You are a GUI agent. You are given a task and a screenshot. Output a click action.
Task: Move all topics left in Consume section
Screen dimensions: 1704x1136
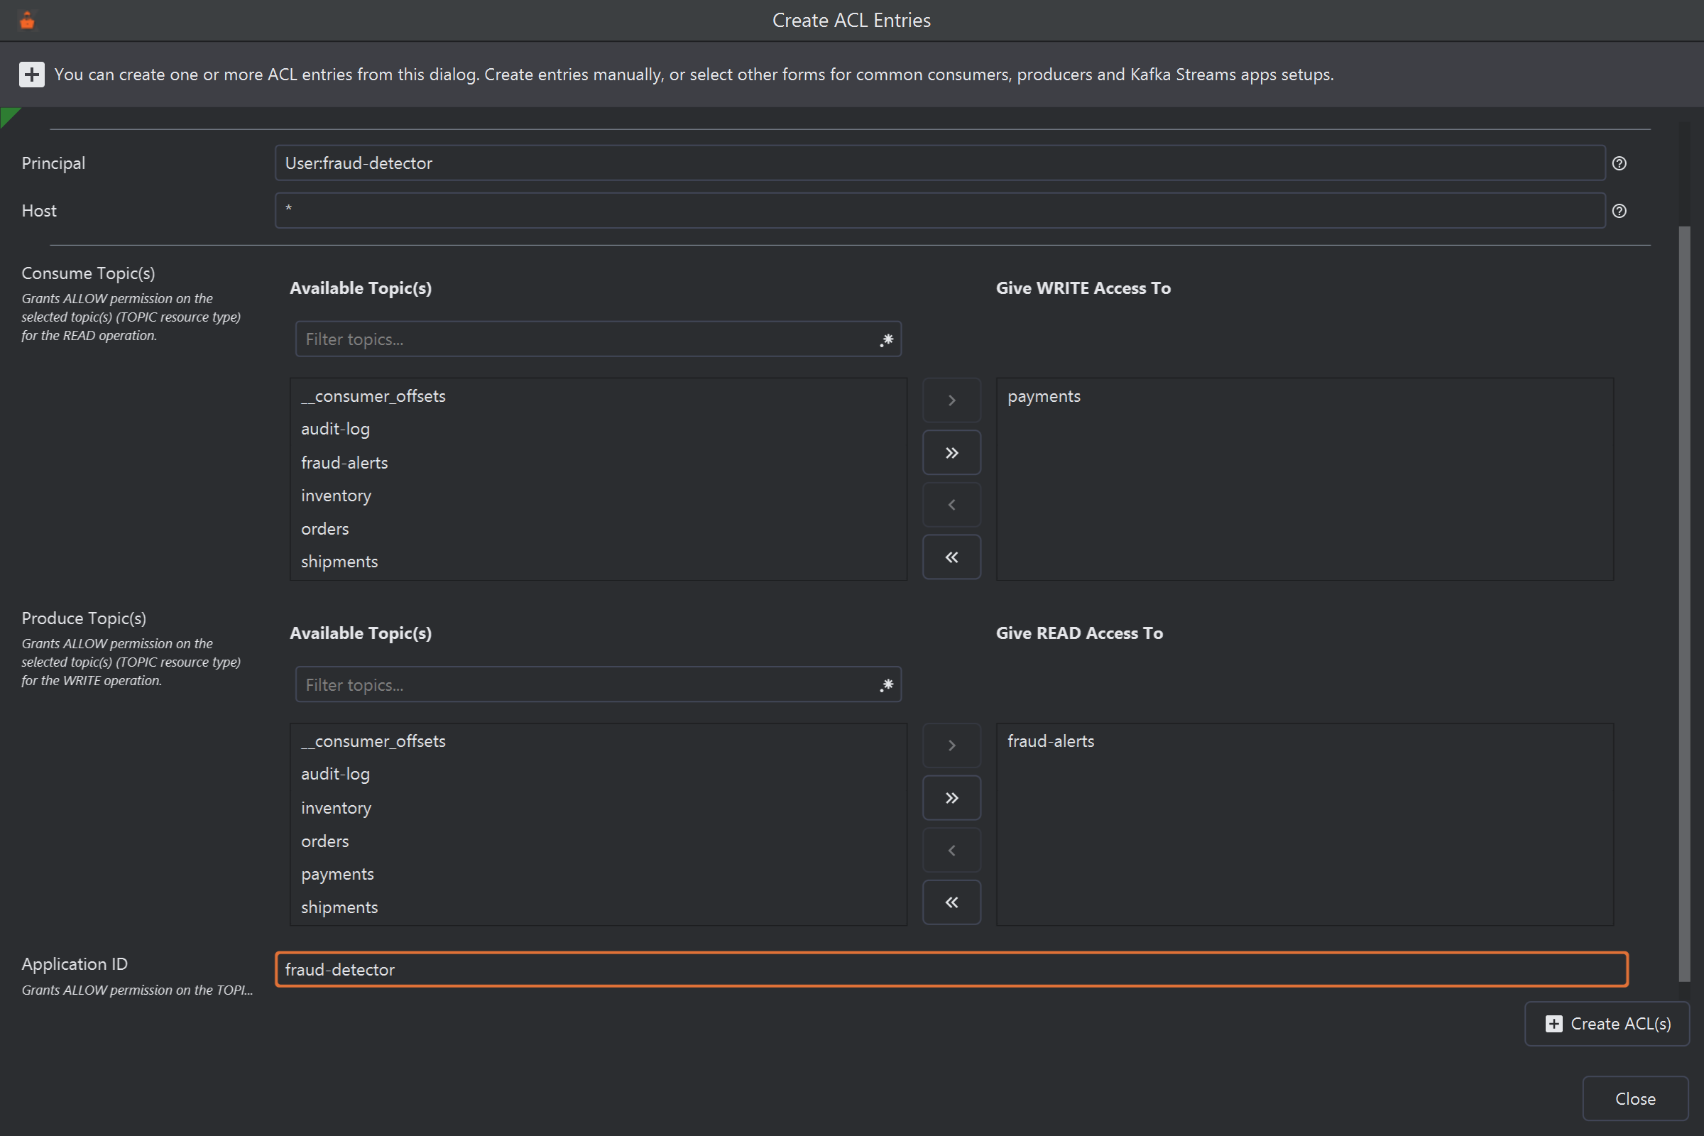[x=951, y=557]
